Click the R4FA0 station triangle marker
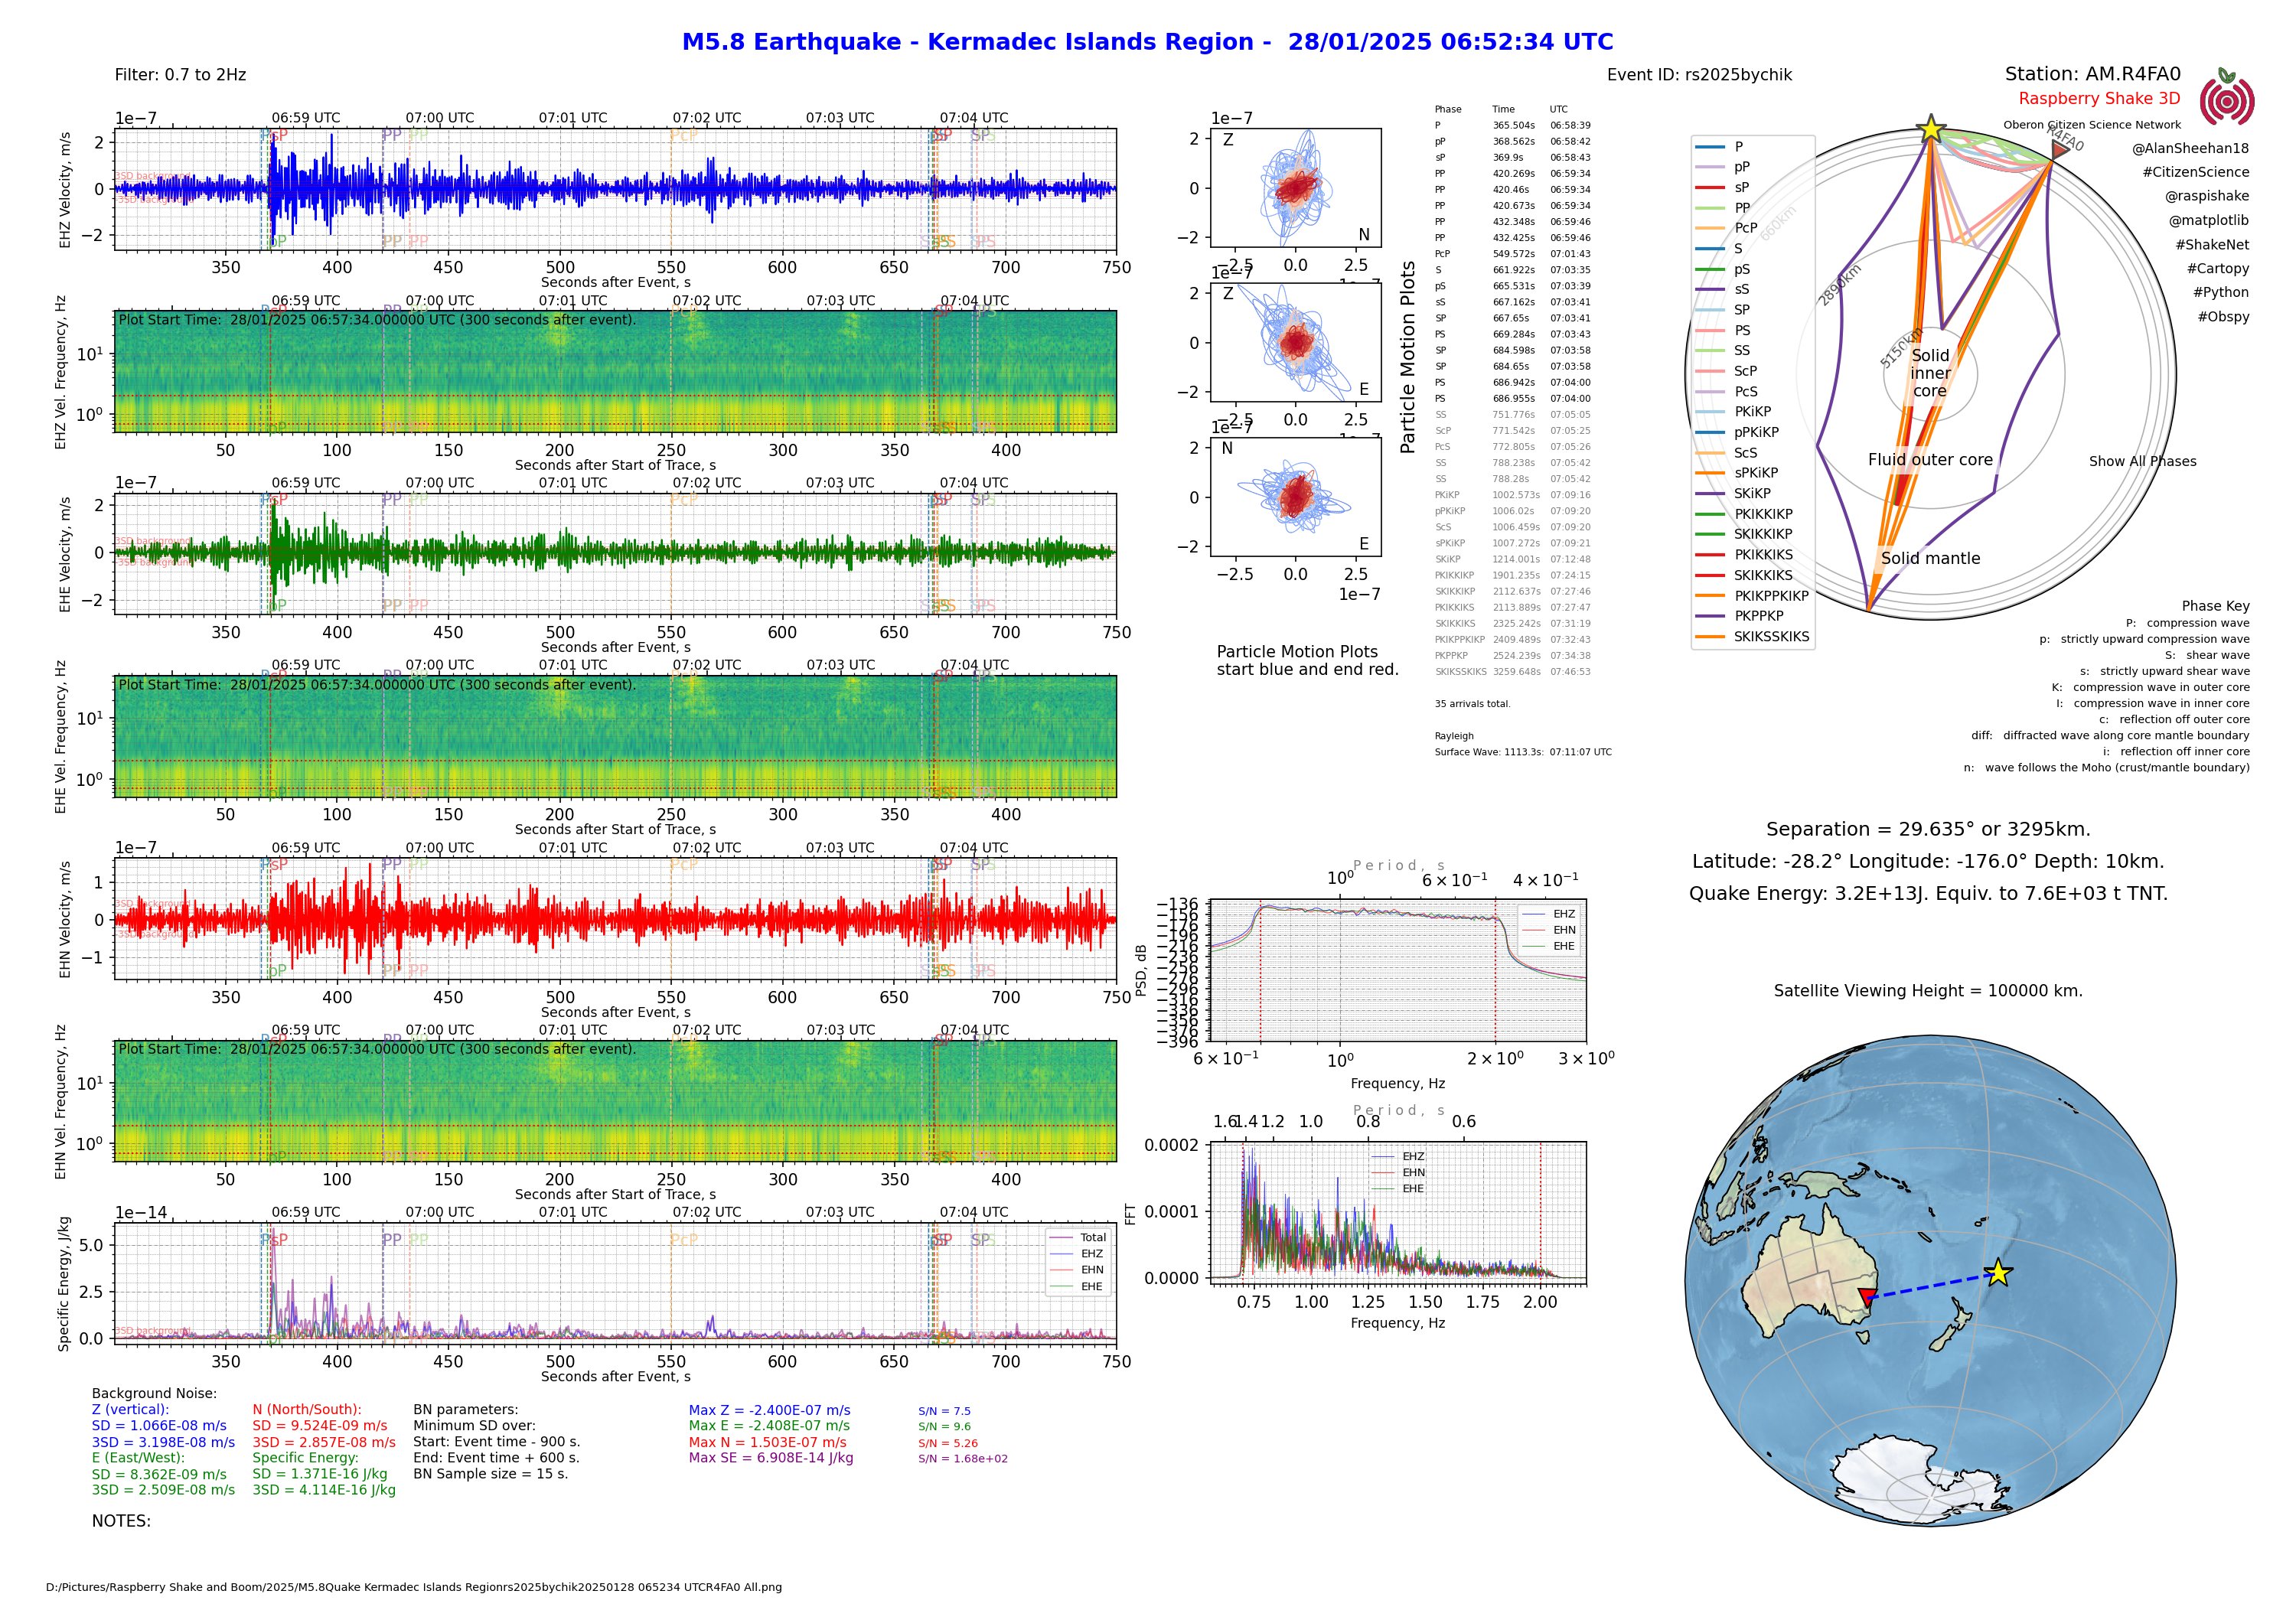 [x=2058, y=151]
